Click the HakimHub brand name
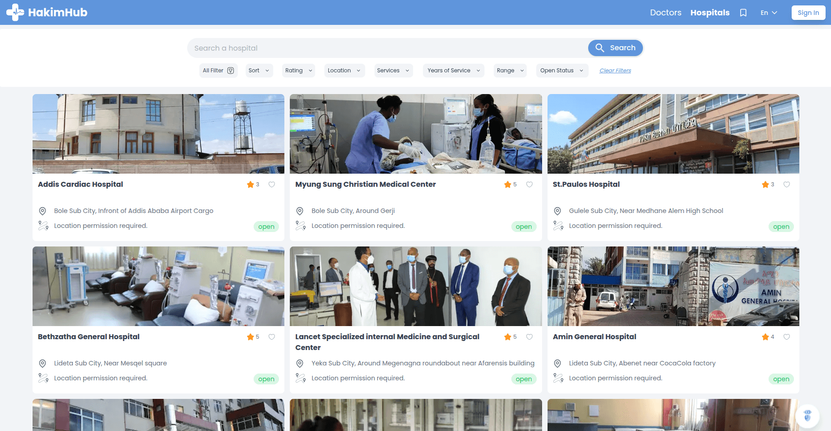The height and width of the screenshot is (431, 831). (57, 13)
